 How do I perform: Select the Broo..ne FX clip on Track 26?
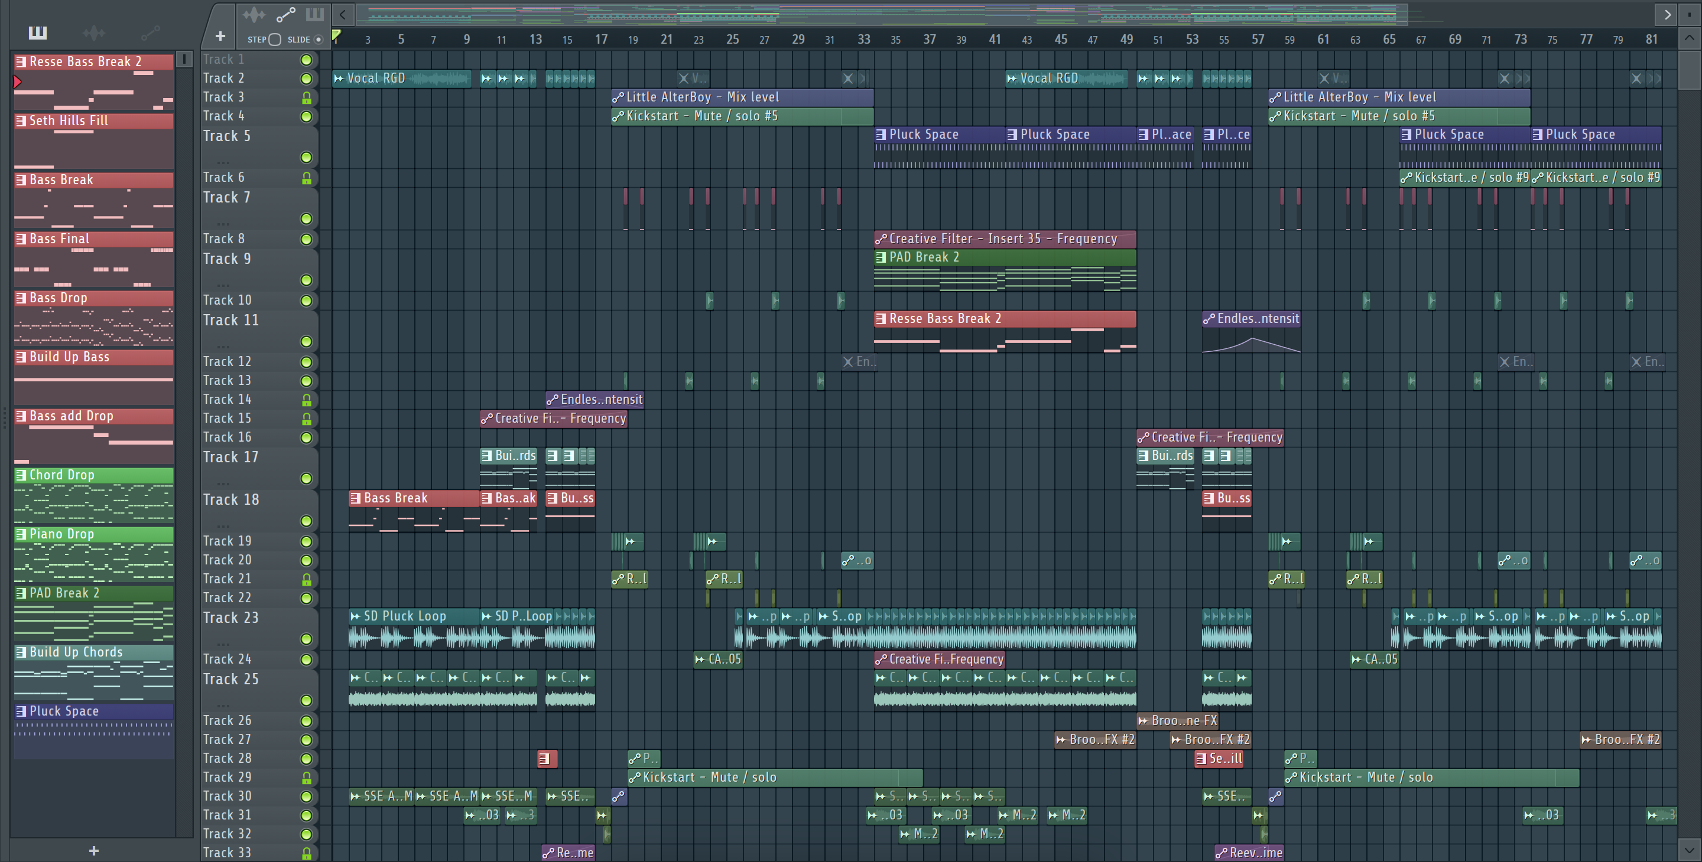point(1177,721)
